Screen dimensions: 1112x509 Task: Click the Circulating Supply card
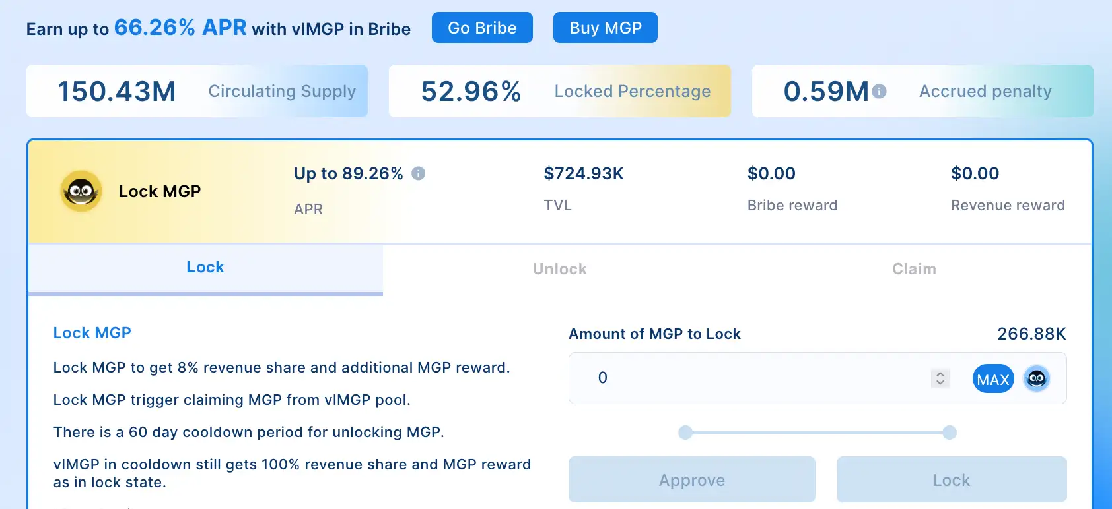197,91
